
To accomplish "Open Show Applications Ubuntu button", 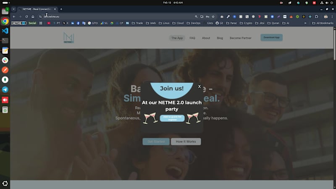I will pyautogui.click(x=5, y=184).
